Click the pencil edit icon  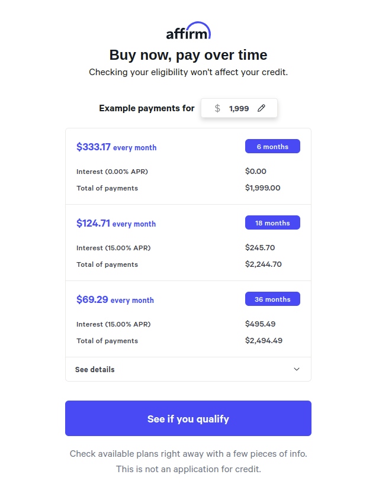(261, 108)
